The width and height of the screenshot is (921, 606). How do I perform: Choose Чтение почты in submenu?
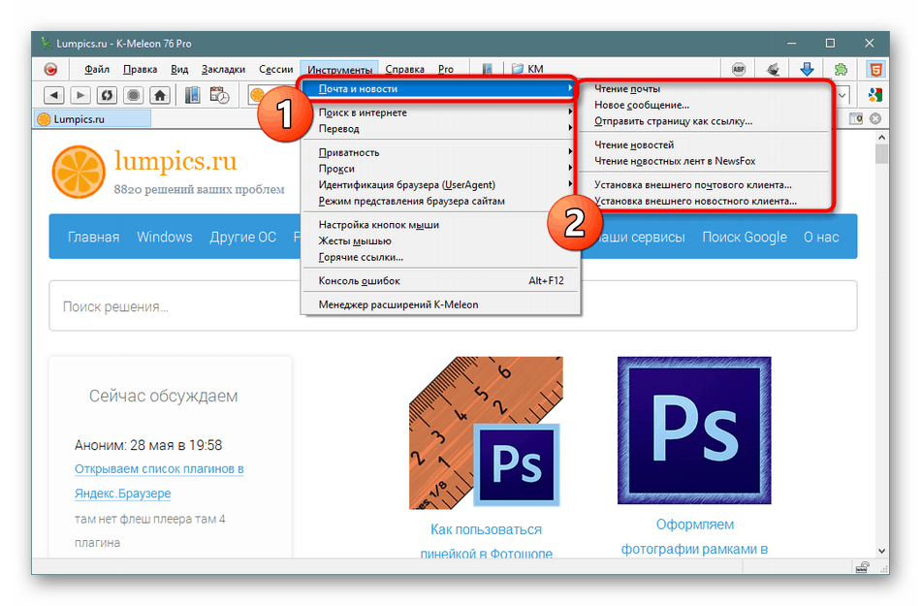click(x=704, y=88)
